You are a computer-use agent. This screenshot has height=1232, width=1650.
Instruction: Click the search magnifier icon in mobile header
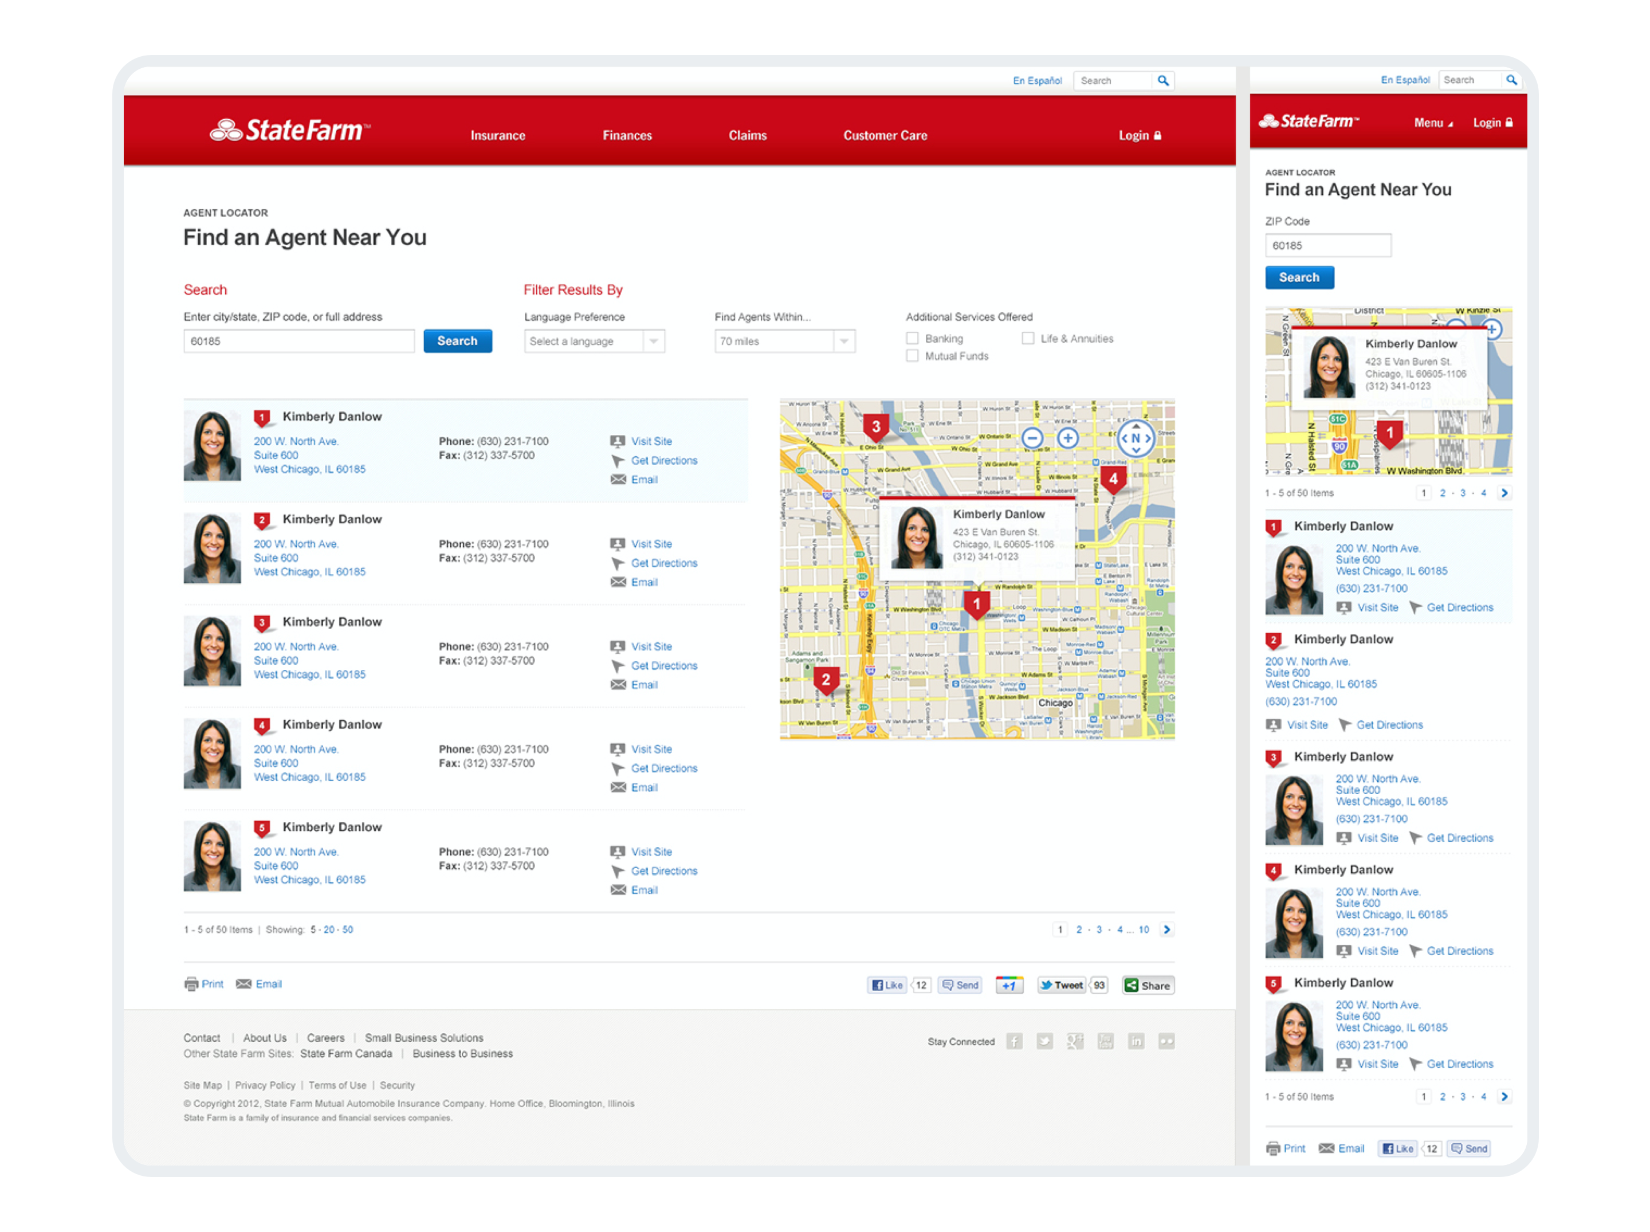coord(1511,80)
